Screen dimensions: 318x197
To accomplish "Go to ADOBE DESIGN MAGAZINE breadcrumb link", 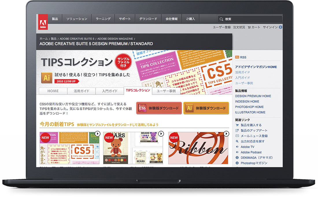I will click(115, 39).
